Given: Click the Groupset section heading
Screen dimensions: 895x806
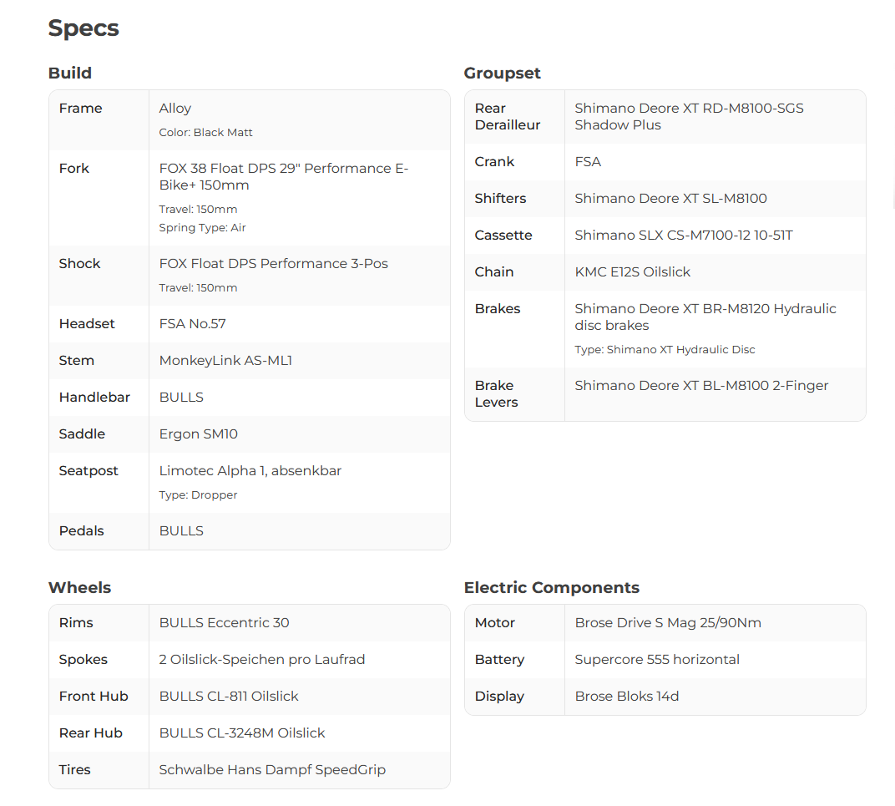Looking at the screenshot, I should (x=502, y=74).
